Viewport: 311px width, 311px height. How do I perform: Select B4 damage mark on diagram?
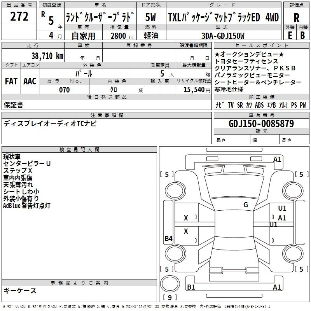click(168, 238)
